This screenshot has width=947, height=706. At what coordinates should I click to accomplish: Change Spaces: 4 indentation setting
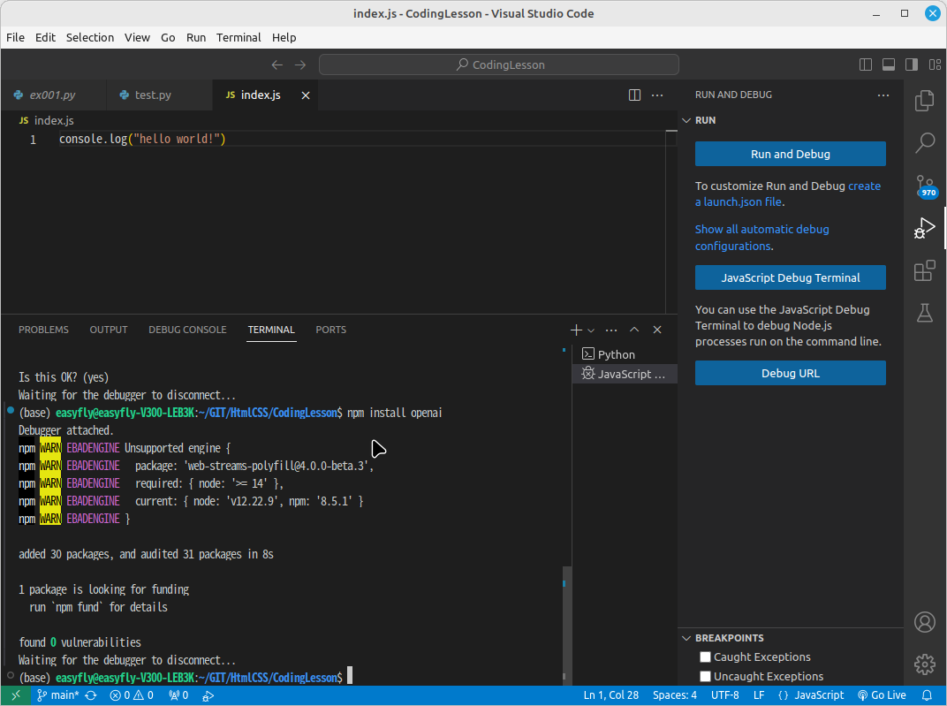tap(675, 695)
